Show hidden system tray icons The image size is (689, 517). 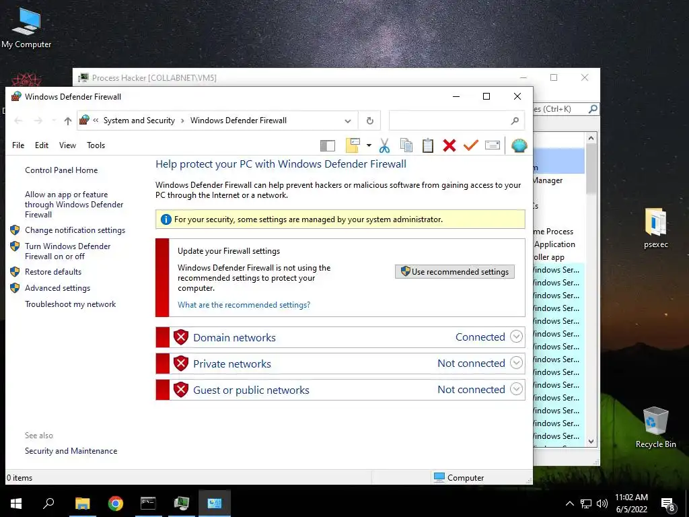click(569, 504)
